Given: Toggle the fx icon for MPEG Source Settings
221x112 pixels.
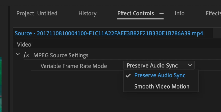Looking at the screenshot, I should coord(26,55).
